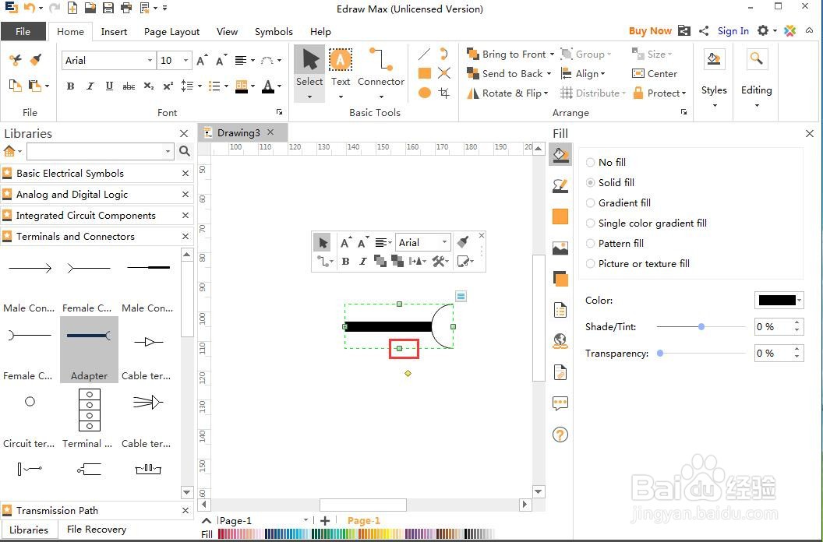Click Sign In
The height and width of the screenshot is (542, 823).
coord(733,31)
